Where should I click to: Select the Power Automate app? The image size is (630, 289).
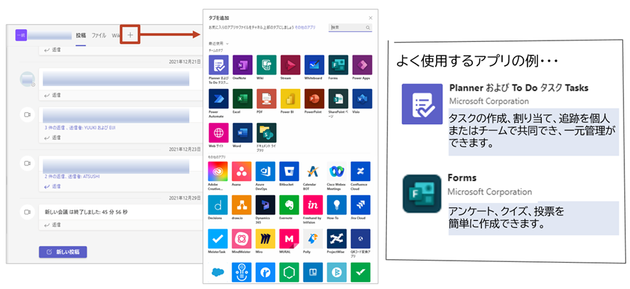tap(218, 99)
